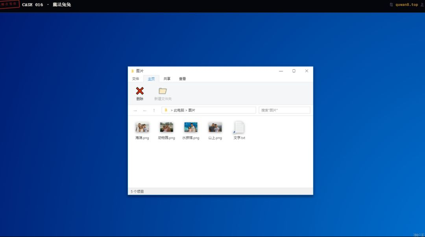Click the 山上.png file name label
This screenshot has width=425, height=237.
[215, 138]
